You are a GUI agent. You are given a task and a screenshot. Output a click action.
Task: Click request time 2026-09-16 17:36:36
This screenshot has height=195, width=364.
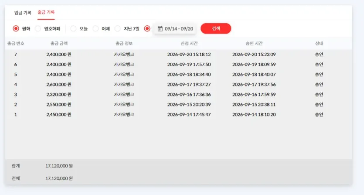(189, 94)
